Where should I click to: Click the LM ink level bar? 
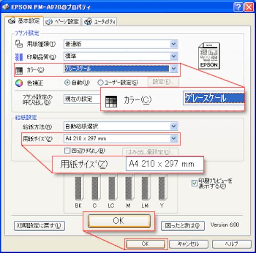(145, 188)
